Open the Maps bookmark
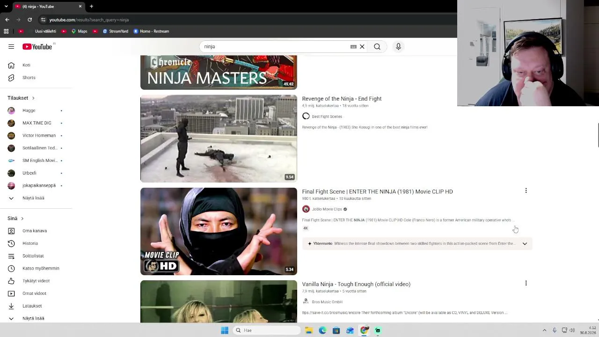Image resolution: width=599 pixels, height=337 pixels. tap(79, 31)
